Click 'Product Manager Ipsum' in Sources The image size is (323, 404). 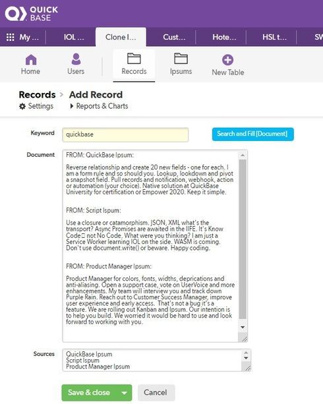coord(98,366)
